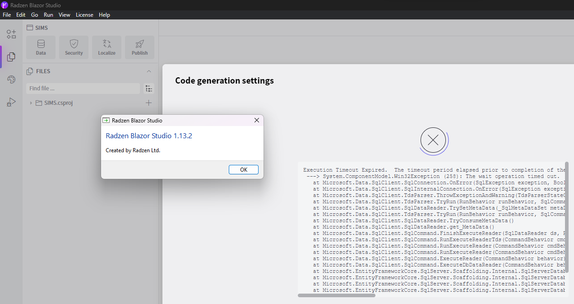Open the Security shield button
Image resolution: width=574 pixels, height=304 pixels.
coord(74,47)
